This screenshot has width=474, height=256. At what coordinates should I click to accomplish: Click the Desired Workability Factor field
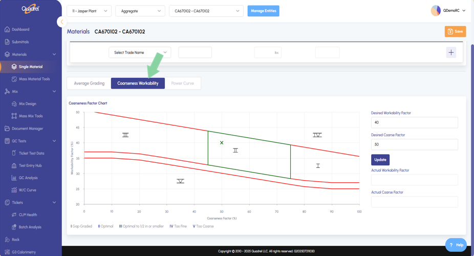[415, 122]
